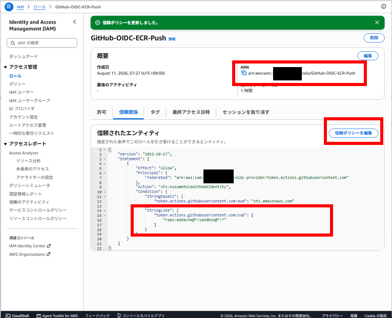The image size is (392, 318).
Task: Click the 削除 role button
Action: tap(374, 38)
